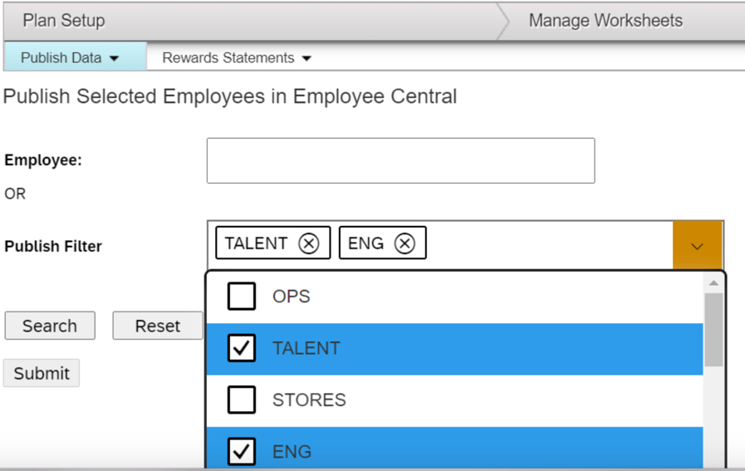Click empty area inside Publish Filter field

[548, 244]
